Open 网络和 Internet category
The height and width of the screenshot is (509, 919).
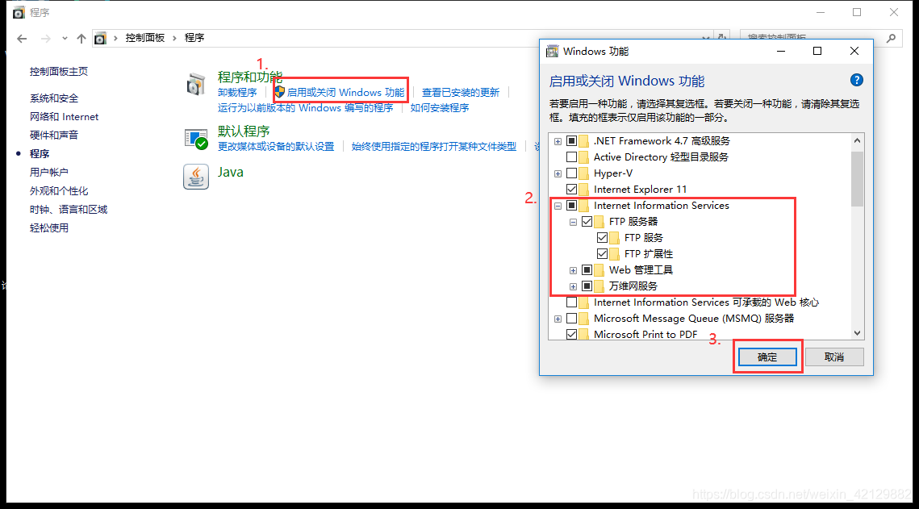64,116
